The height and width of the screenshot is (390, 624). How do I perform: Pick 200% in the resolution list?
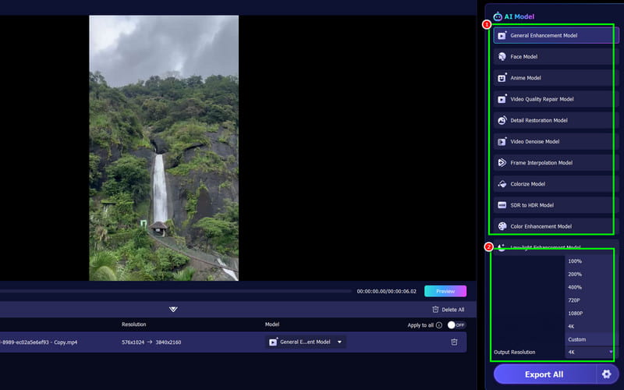click(x=575, y=274)
